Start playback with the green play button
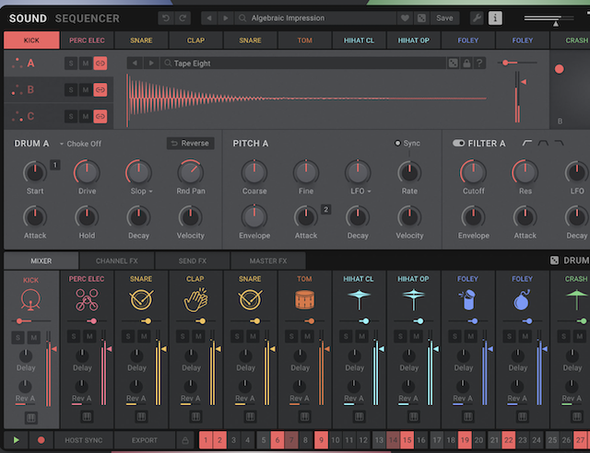590x453 pixels. (17, 440)
